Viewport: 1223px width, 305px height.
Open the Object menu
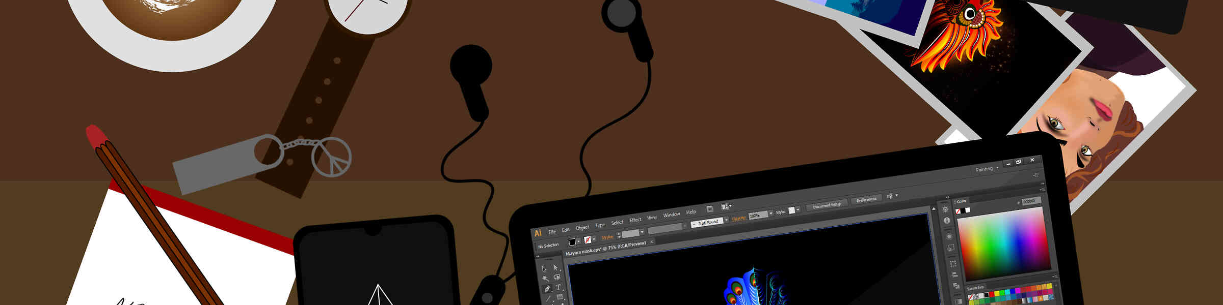(x=582, y=228)
